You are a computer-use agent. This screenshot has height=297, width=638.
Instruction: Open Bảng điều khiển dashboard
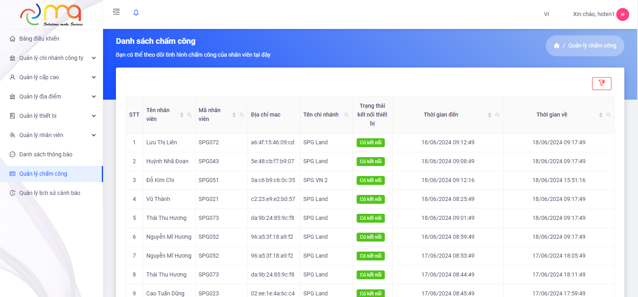(x=39, y=39)
